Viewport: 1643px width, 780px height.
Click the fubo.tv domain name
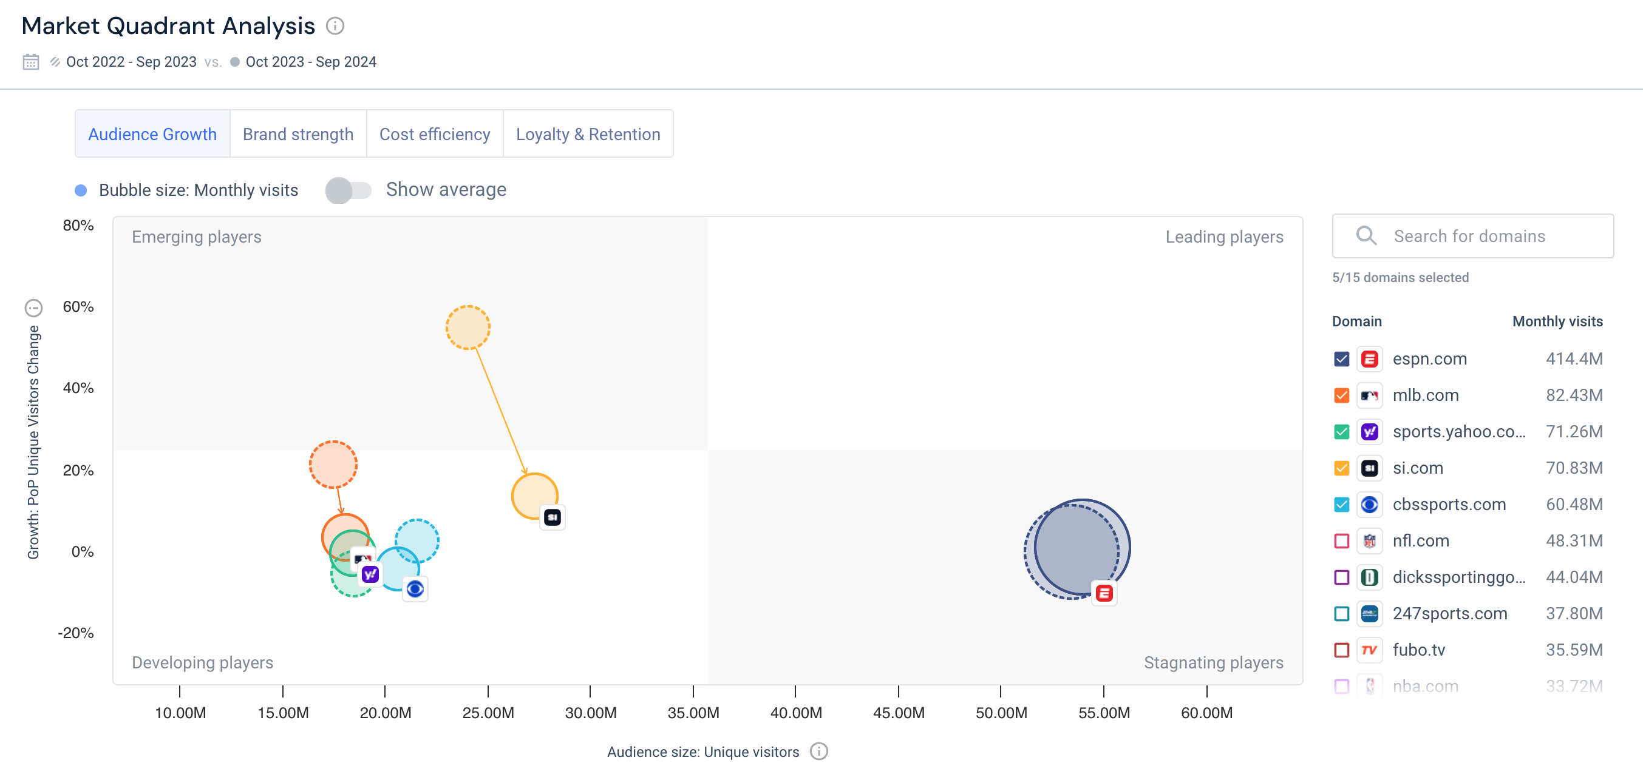1418,650
